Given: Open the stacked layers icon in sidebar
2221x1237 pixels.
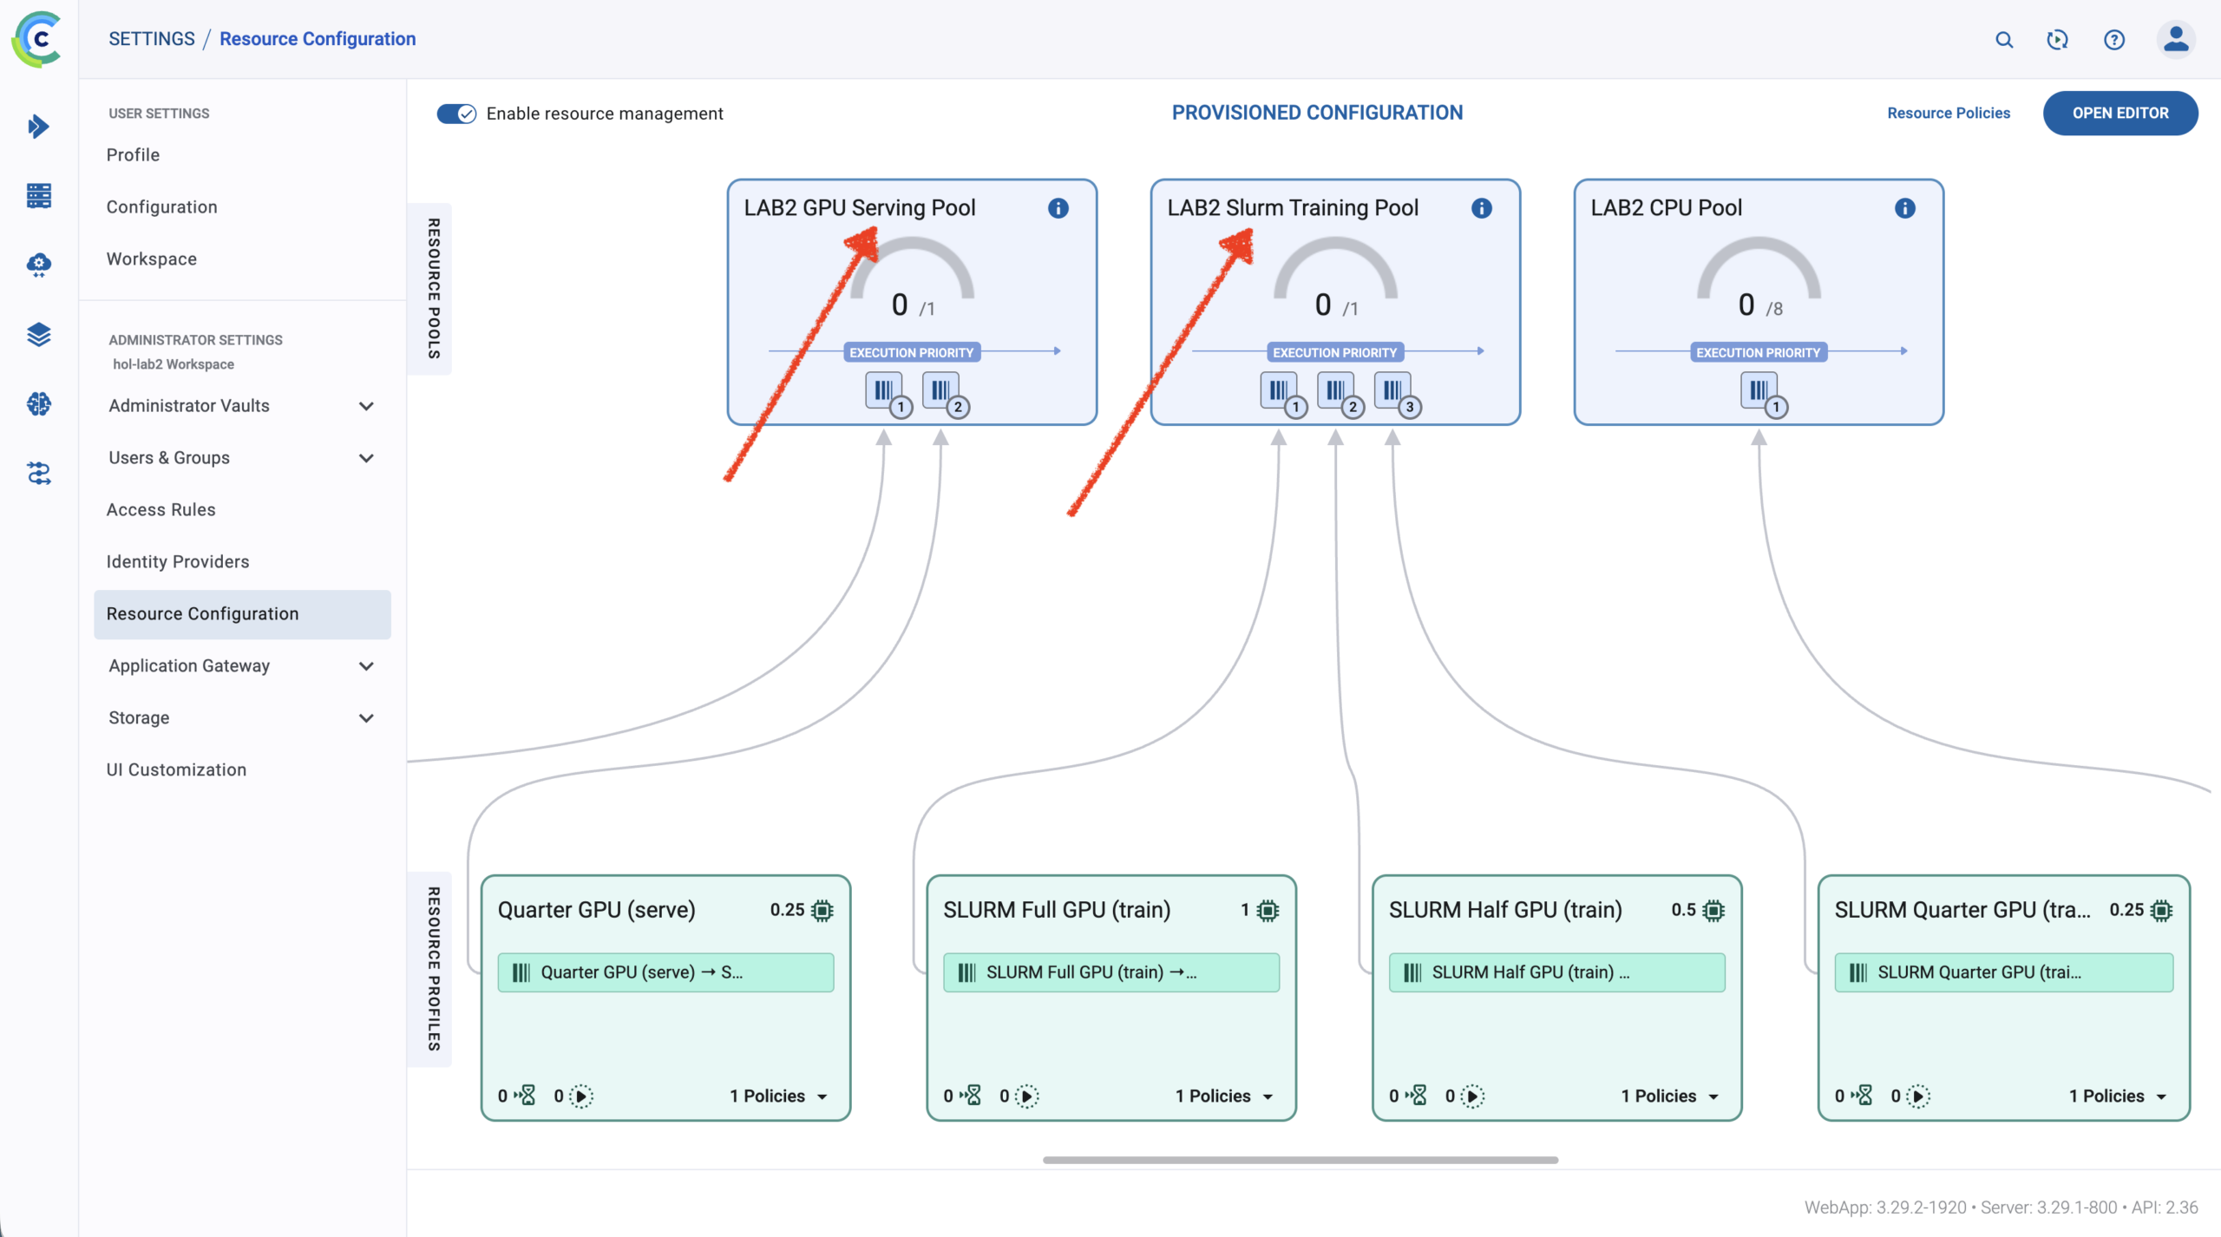Looking at the screenshot, I should coord(38,334).
